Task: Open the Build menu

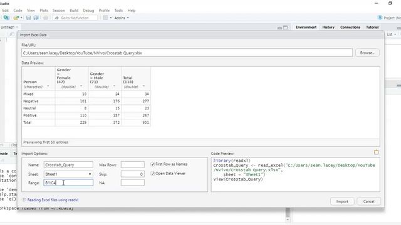Action: coord(74,11)
